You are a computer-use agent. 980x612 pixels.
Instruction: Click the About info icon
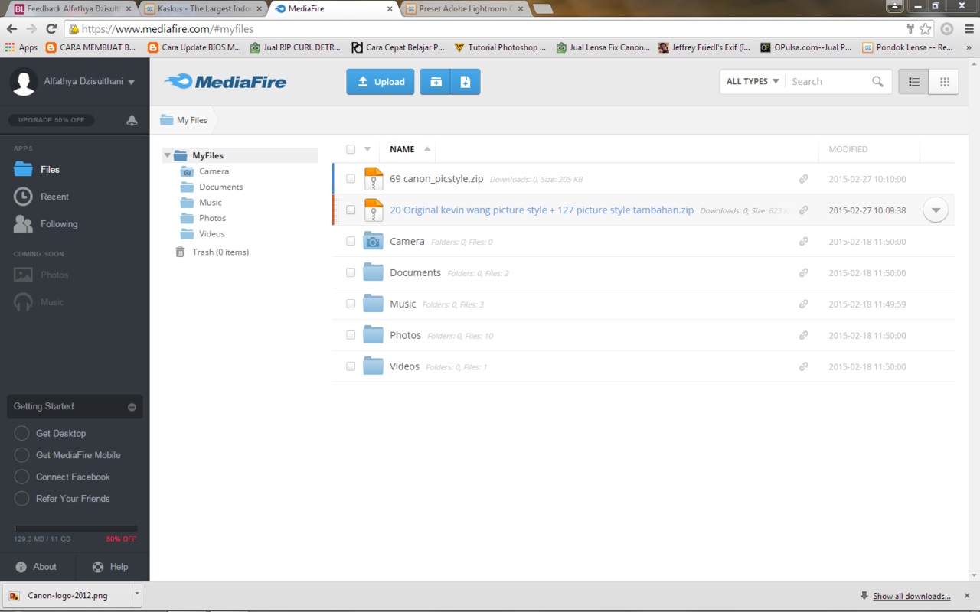coord(21,567)
